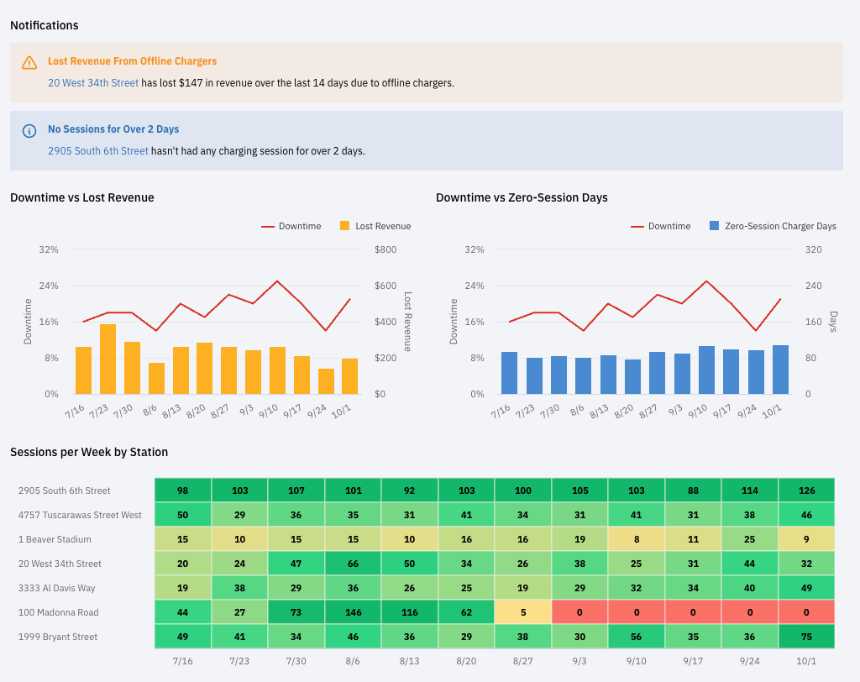The height and width of the screenshot is (682, 860).
Task: Click the 7/16 zero-session days bar
Action: tap(510, 373)
